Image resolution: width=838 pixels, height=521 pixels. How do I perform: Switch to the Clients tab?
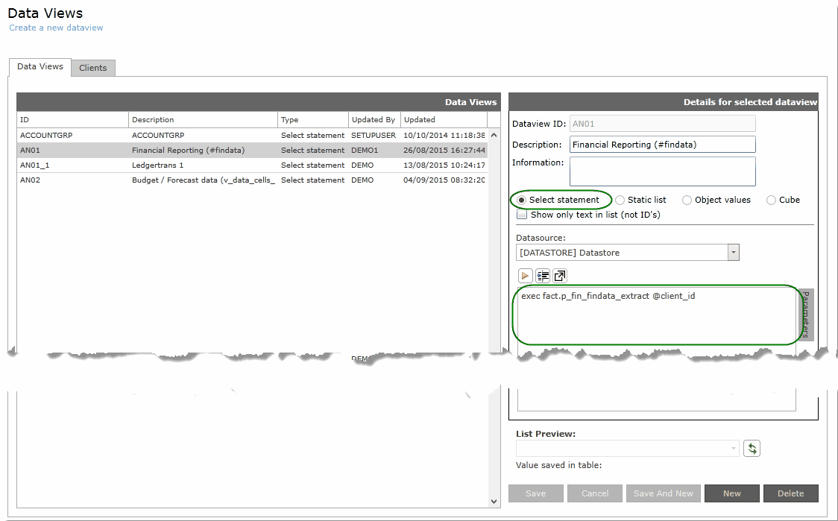(93, 68)
